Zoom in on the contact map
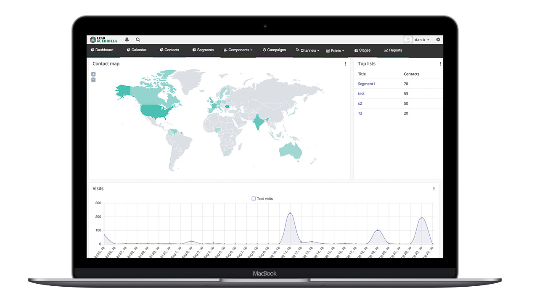537x306 pixels. click(x=93, y=74)
